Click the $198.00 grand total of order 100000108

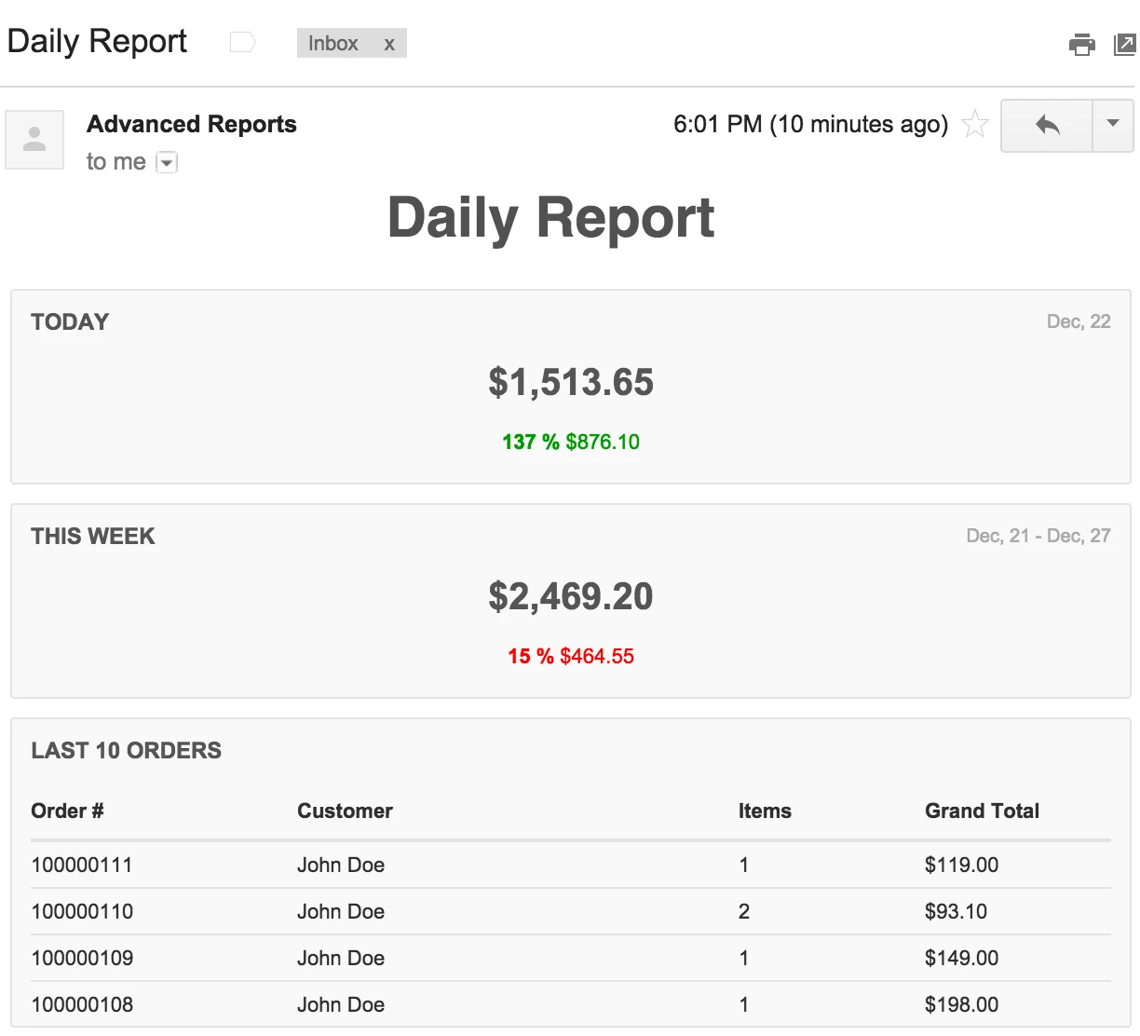point(961,1004)
